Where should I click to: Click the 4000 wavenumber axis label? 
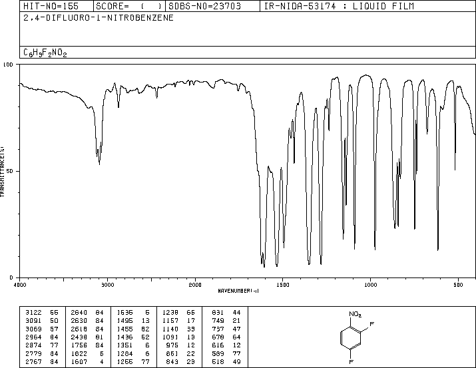[x=20, y=285]
